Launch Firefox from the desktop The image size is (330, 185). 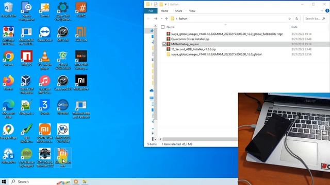click(8, 83)
